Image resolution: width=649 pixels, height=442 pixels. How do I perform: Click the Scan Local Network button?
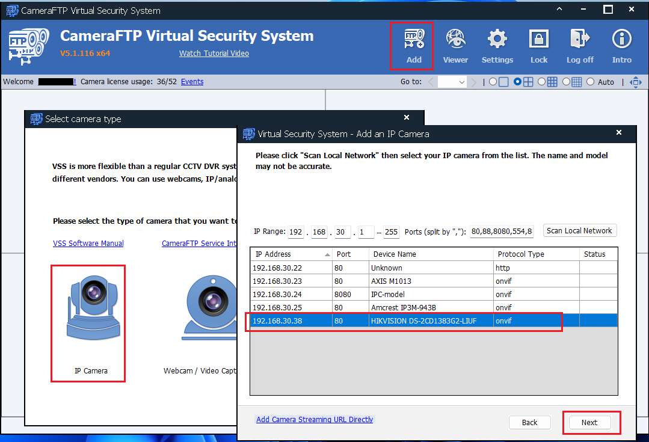(579, 231)
